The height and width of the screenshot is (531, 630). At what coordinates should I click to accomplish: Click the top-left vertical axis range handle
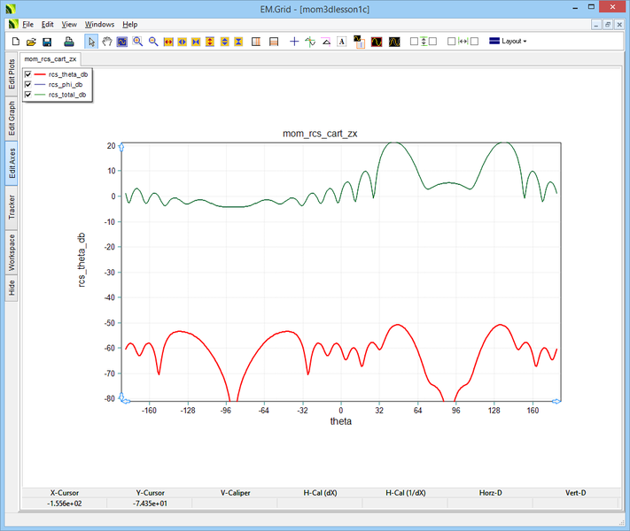[x=121, y=146]
